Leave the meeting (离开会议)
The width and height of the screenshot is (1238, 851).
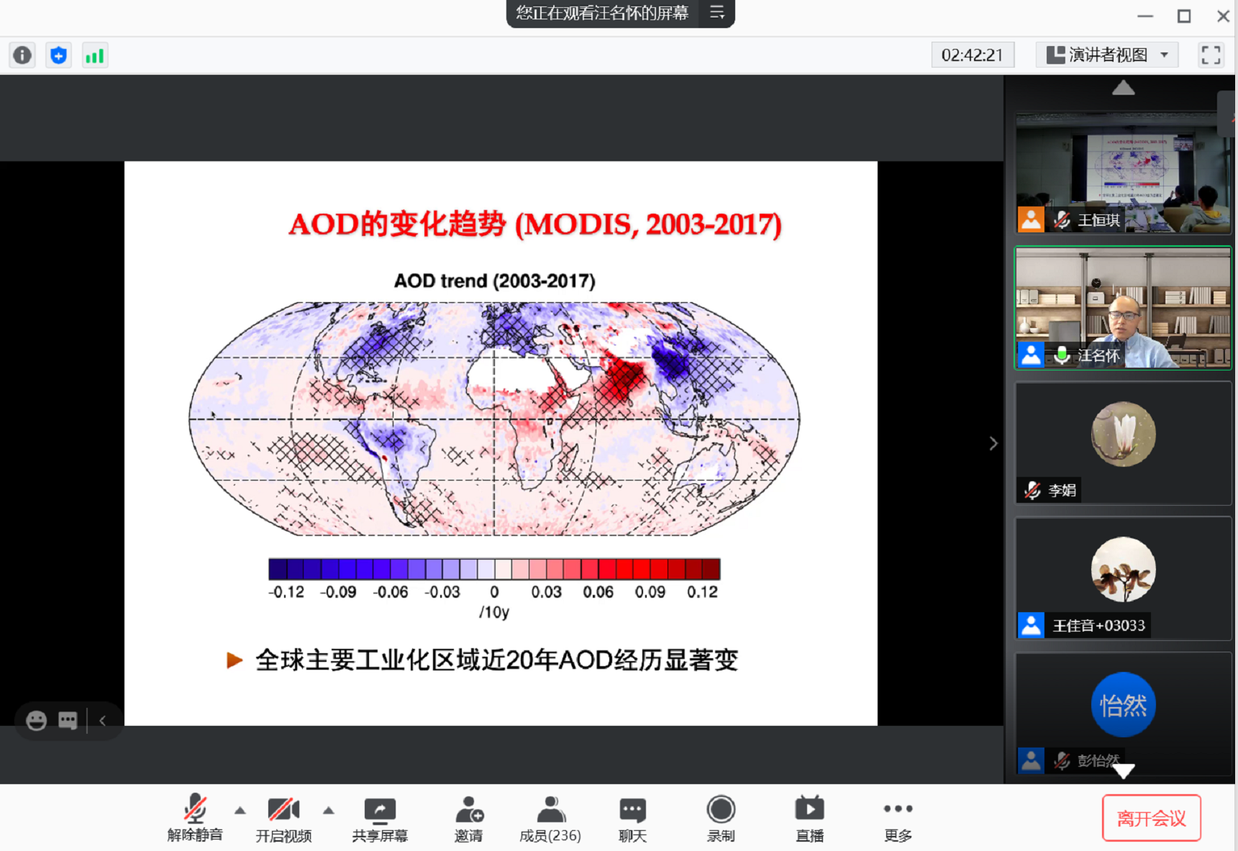click(x=1151, y=818)
